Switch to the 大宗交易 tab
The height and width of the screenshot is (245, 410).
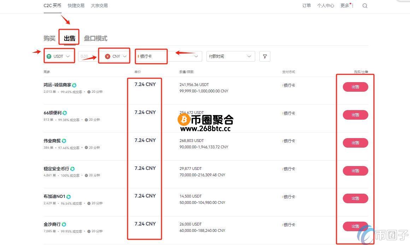(99, 6)
